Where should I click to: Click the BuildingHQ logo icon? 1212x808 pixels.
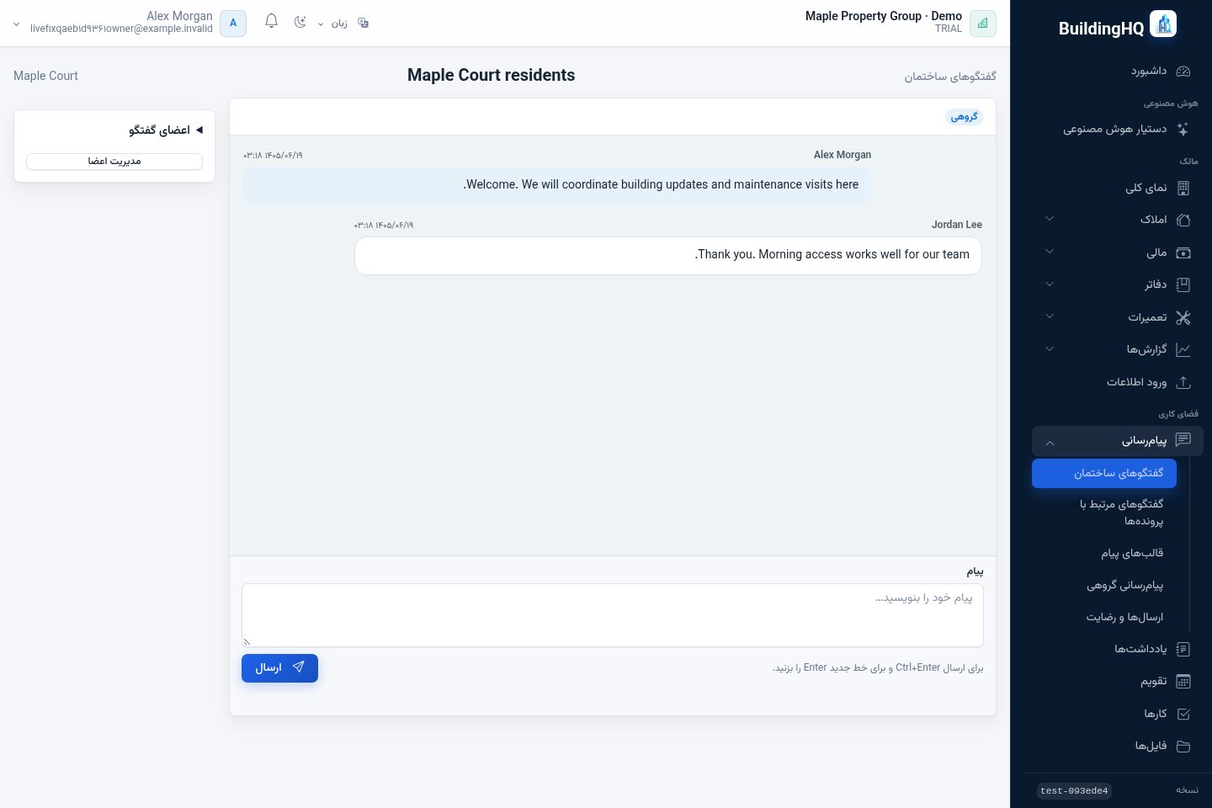pyautogui.click(x=1163, y=24)
